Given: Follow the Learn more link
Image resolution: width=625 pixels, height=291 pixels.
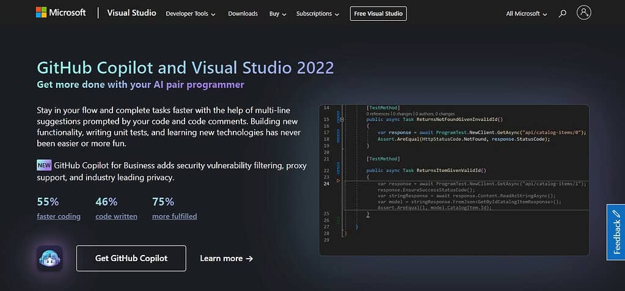Looking at the screenshot, I should 227,258.
